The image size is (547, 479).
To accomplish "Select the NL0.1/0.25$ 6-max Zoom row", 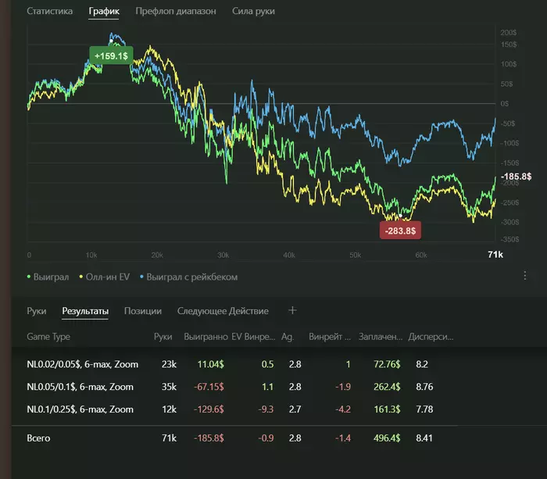I will [x=80, y=409].
